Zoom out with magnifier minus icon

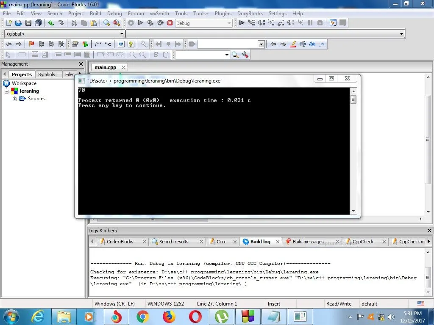click(142, 55)
